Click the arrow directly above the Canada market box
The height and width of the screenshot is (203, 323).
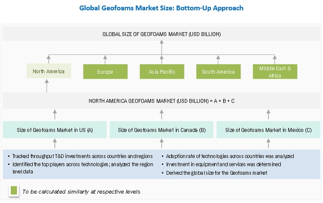tap(161, 115)
